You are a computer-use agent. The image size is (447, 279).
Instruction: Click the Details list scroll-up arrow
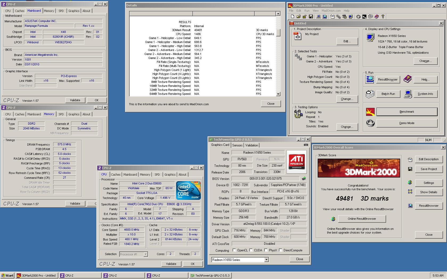coord(278,14)
